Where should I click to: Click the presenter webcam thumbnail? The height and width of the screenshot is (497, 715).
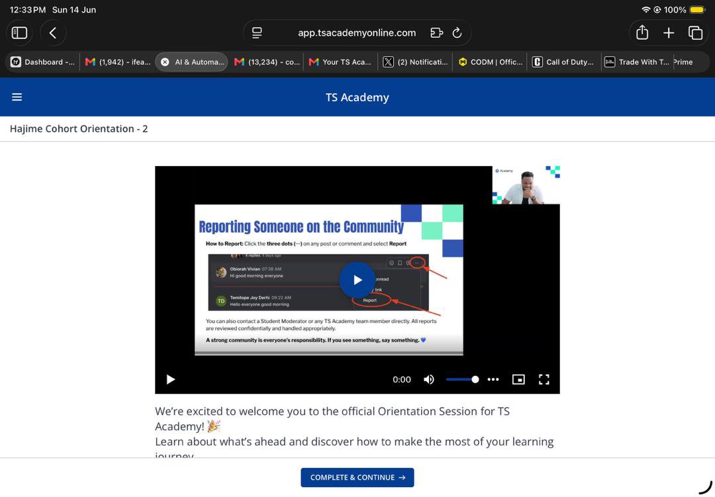coord(526,185)
